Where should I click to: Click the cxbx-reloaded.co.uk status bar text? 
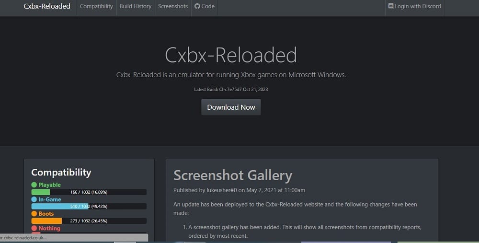[x=23, y=238]
